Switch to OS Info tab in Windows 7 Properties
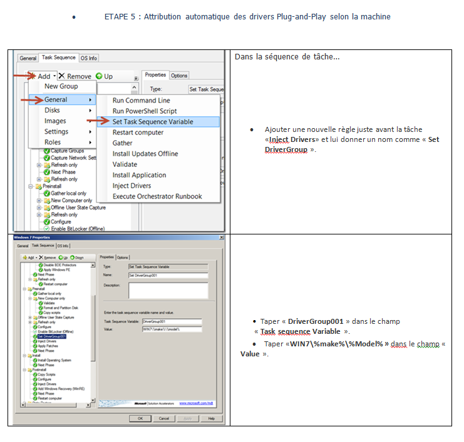 coord(63,246)
